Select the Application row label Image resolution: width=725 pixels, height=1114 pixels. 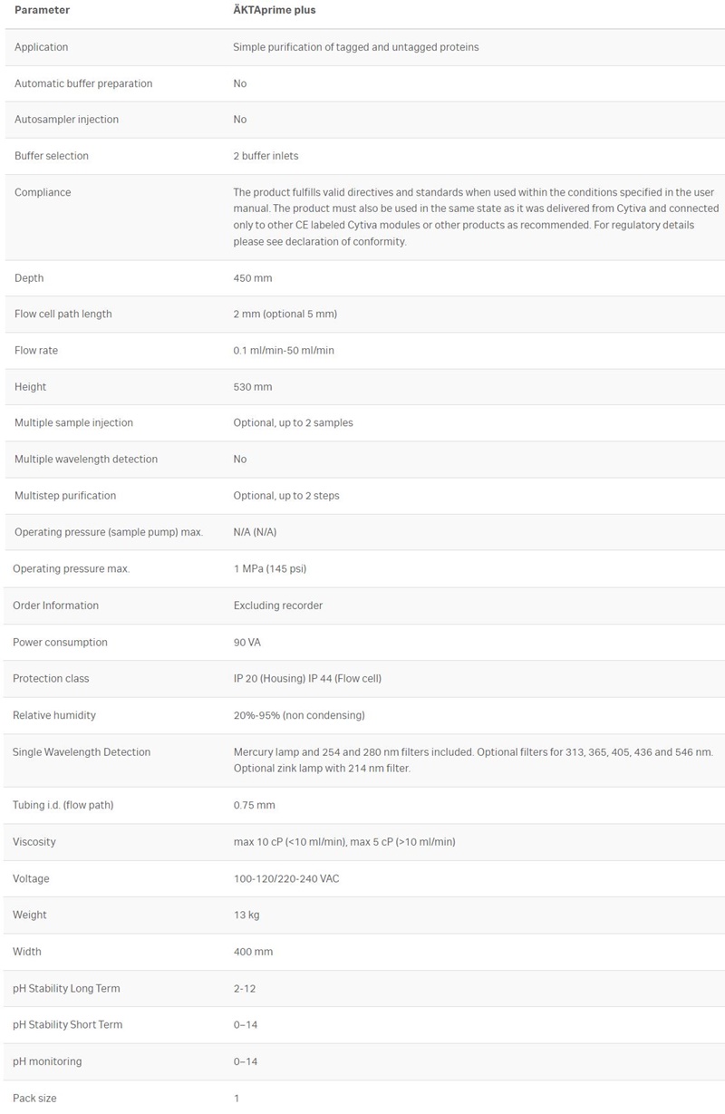pos(41,47)
